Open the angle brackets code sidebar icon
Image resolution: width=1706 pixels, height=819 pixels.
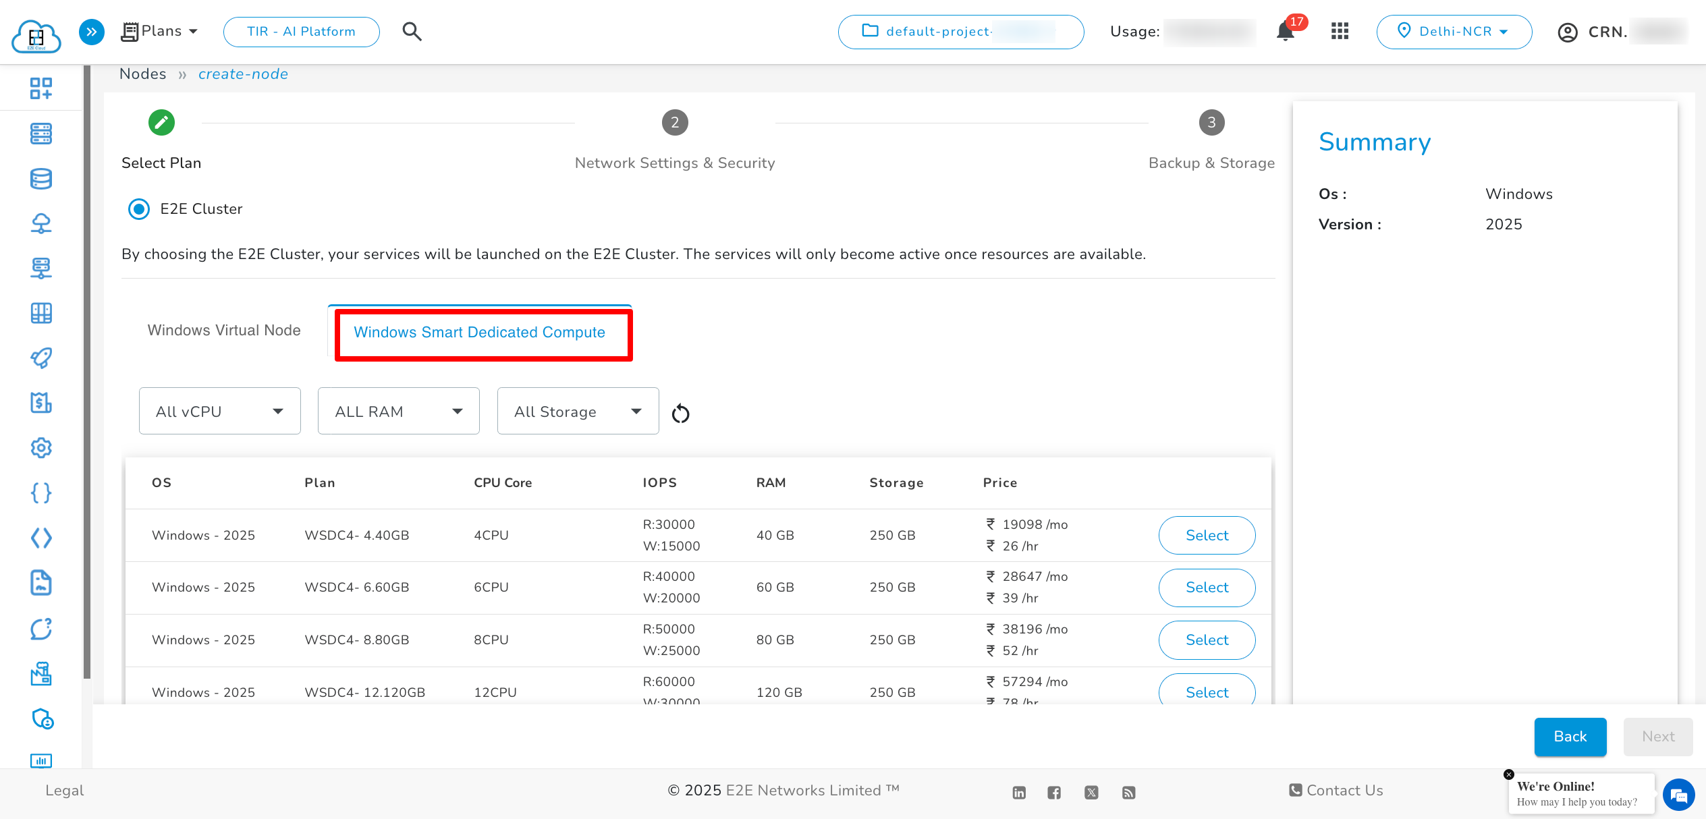point(41,538)
